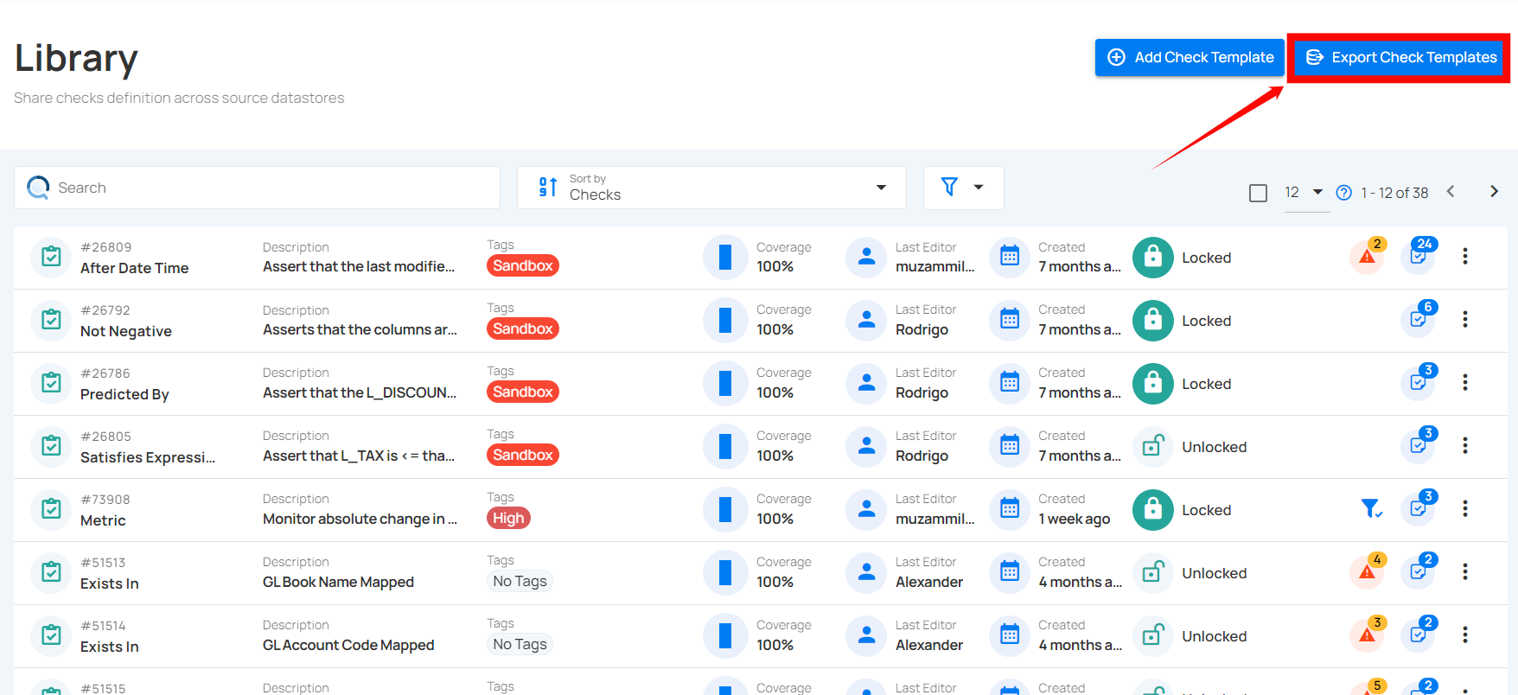
Task: Click the lock icon on After Date Time
Action: 1153,258
